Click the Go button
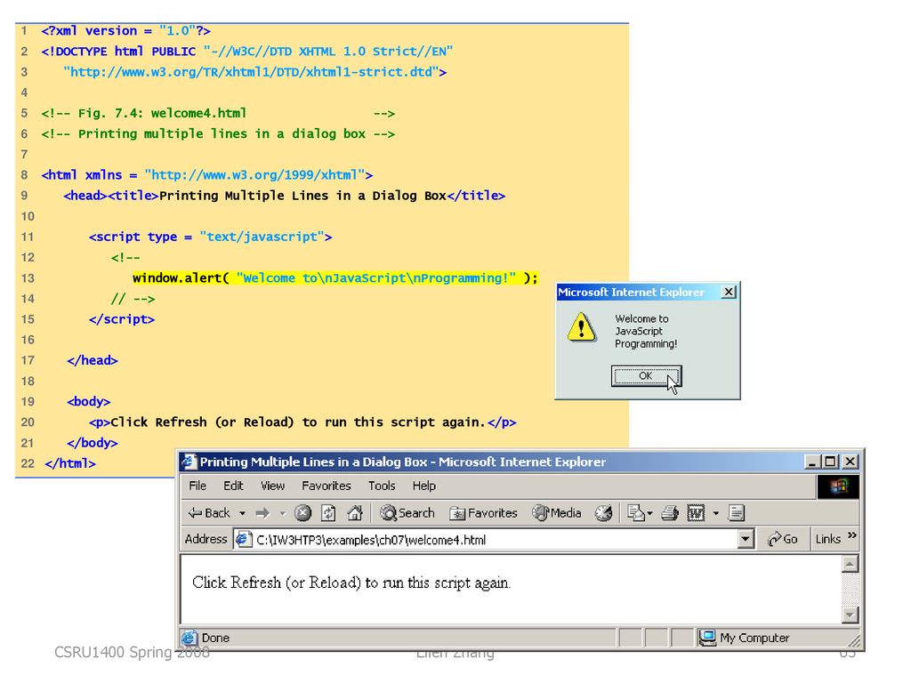 pos(782,539)
